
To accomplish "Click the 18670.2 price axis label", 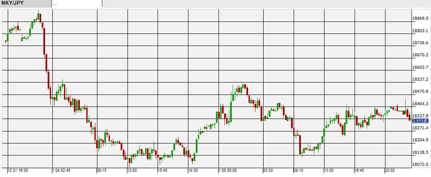I will (x=421, y=55).
